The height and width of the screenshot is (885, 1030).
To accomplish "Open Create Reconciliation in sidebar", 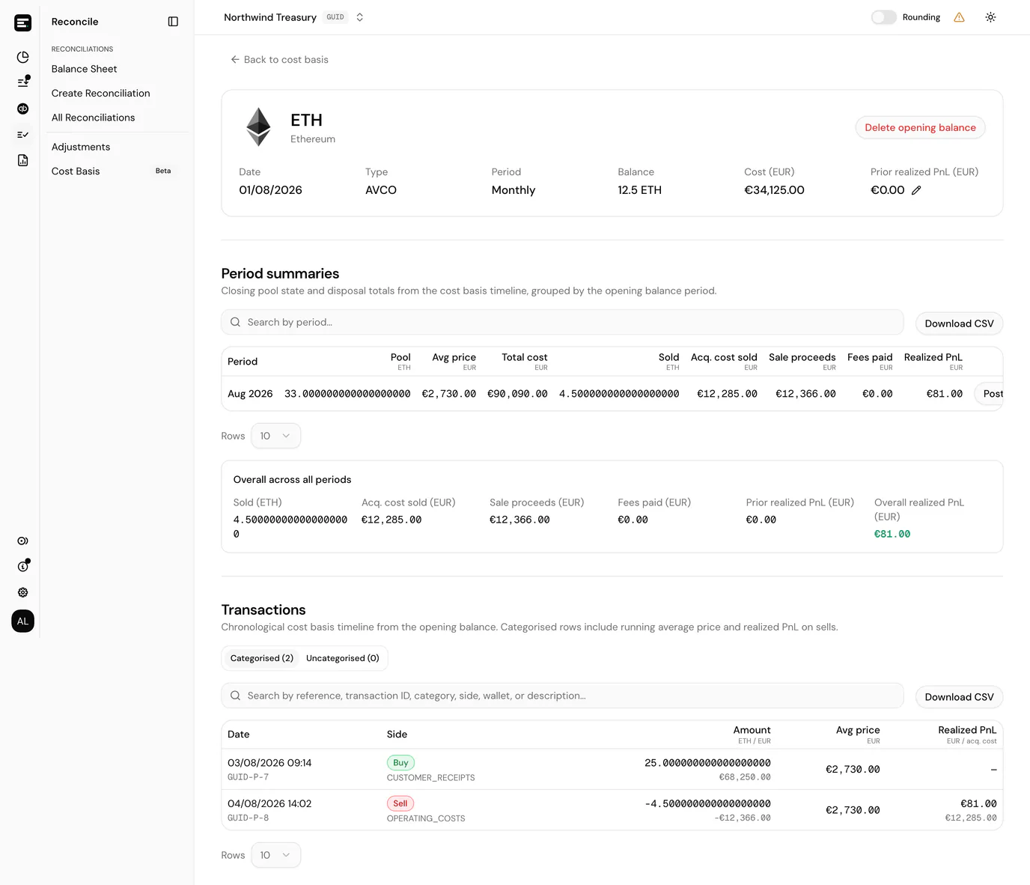I will pyautogui.click(x=101, y=93).
